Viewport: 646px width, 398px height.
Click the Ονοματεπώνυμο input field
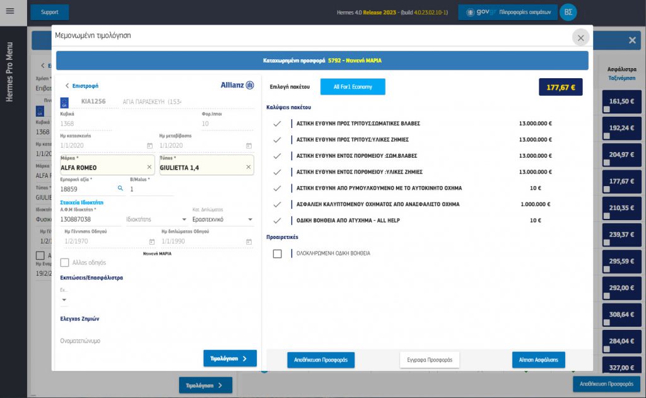(156, 341)
